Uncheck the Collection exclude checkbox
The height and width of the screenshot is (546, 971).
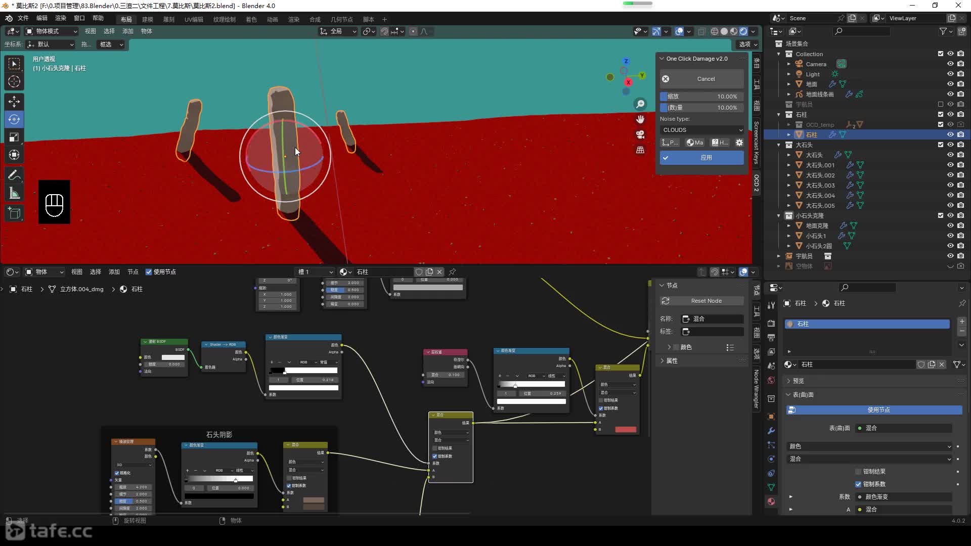(x=941, y=54)
